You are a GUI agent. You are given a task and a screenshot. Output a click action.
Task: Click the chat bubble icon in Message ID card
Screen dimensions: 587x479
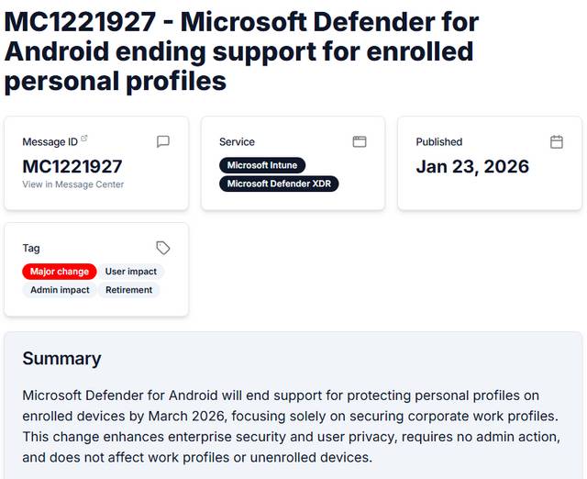point(163,141)
